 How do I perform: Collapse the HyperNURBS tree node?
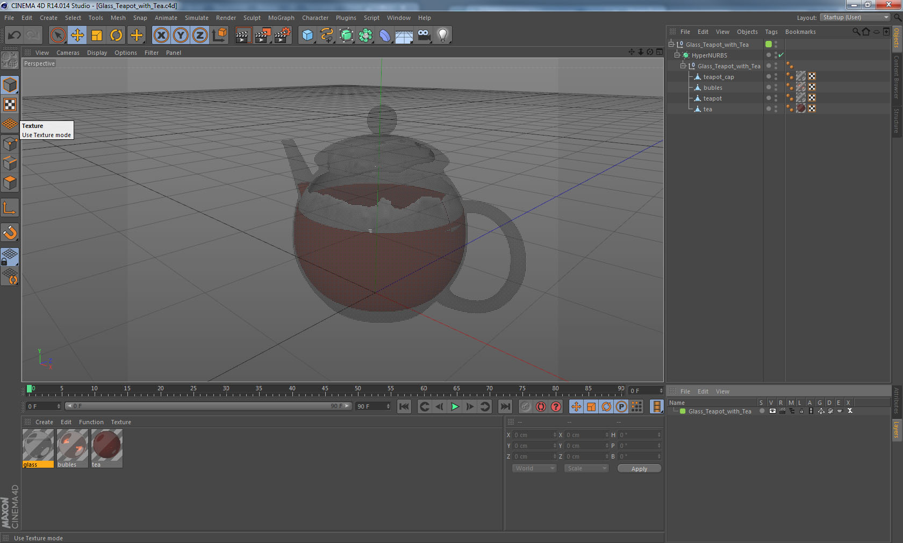677,55
